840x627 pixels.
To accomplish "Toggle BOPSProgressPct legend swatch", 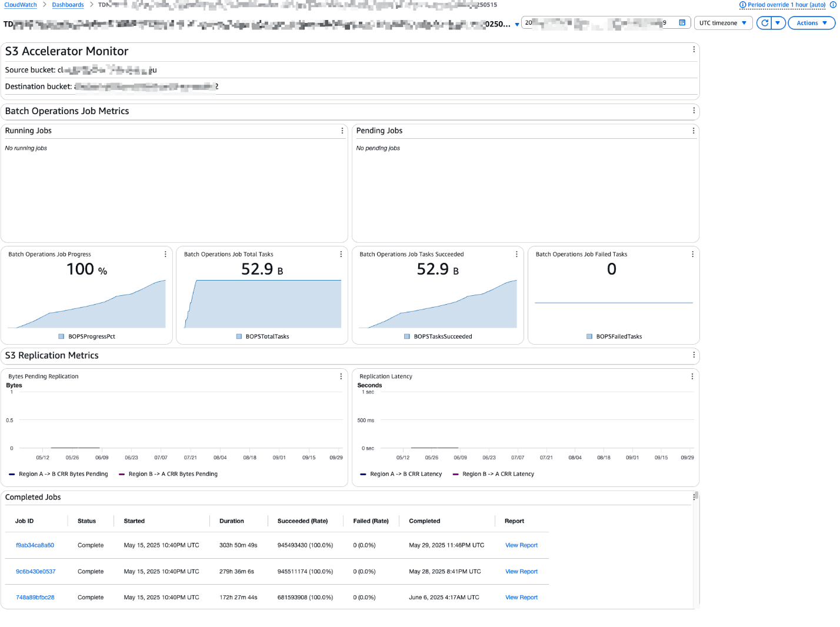I will pos(61,336).
